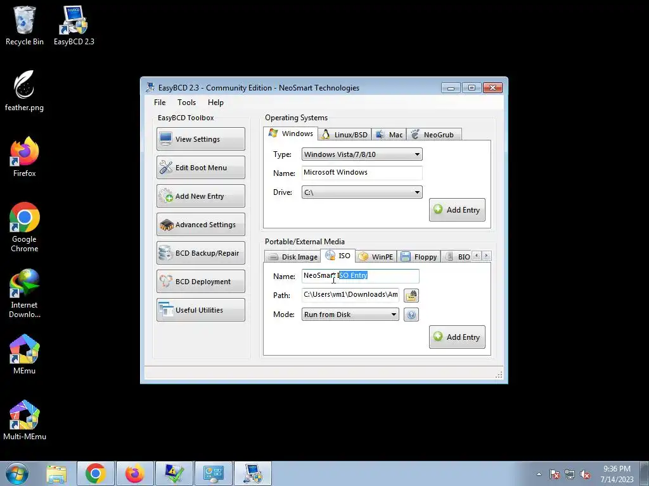This screenshot has height=486, width=649.
Task: Switch to the BIOS tab
Action: click(457, 257)
